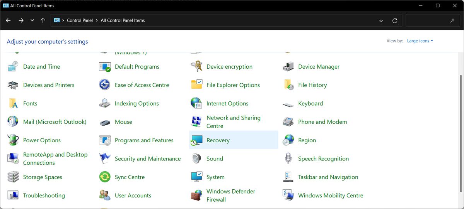
Task: Select the Control Panel breadcrumb
Action: point(80,20)
